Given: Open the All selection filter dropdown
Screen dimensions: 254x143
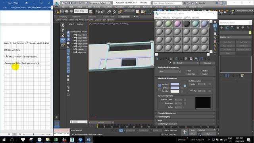Looking at the screenshot, I should click(129, 11).
